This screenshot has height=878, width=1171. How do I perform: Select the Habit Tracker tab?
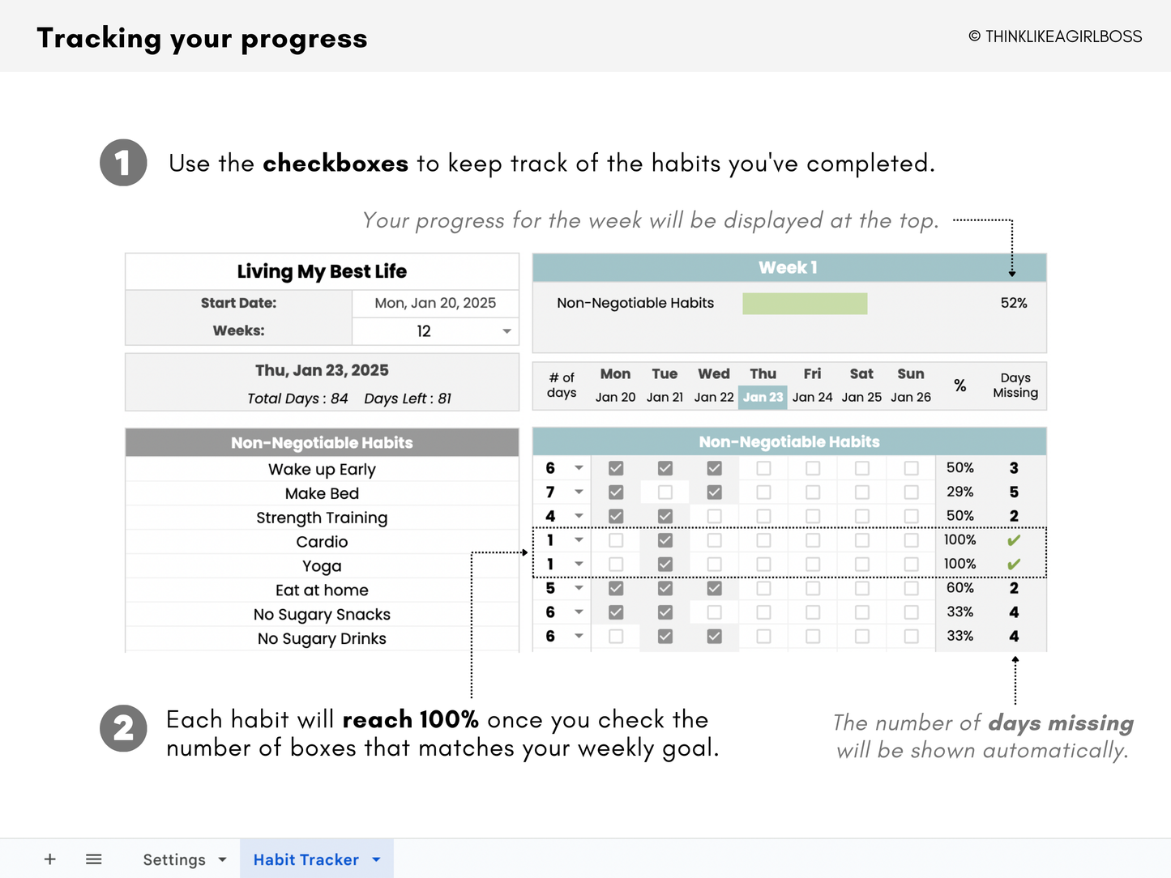coord(306,859)
